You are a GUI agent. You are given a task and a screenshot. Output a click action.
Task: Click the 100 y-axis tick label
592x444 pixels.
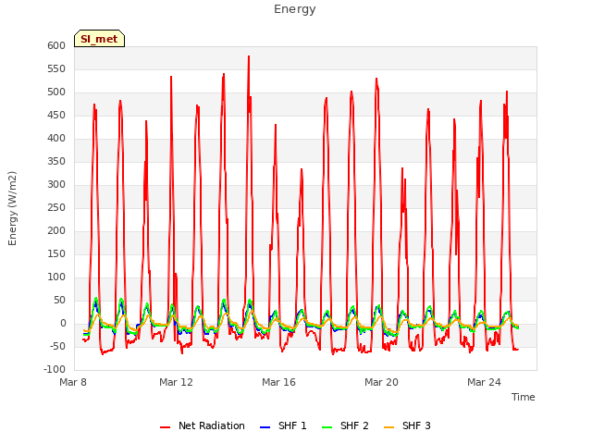click(x=56, y=277)
